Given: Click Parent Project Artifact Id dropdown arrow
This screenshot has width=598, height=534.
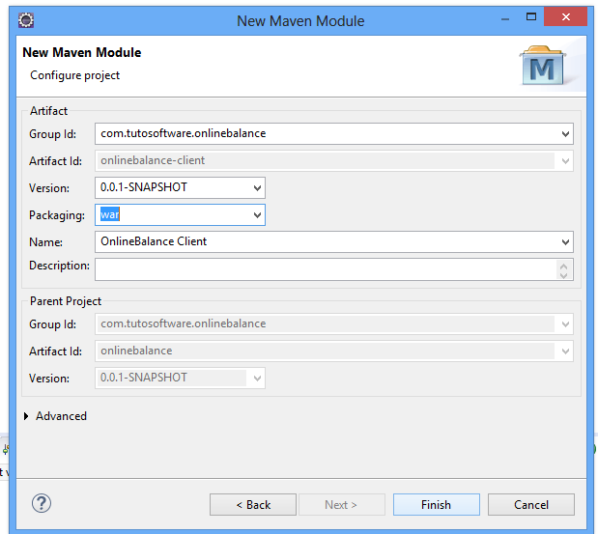Looking at the screenshot, I should (x=565, y=351).
